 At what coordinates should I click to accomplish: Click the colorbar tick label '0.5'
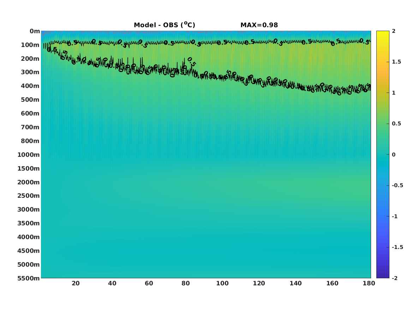point(396,124)
